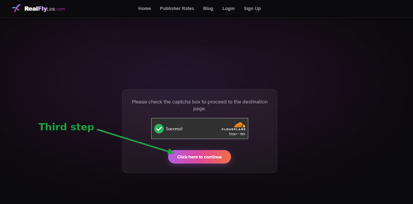Click the orange Cloudflare cloud logo
The image size is (413, 204).
[x=239, y=125]
